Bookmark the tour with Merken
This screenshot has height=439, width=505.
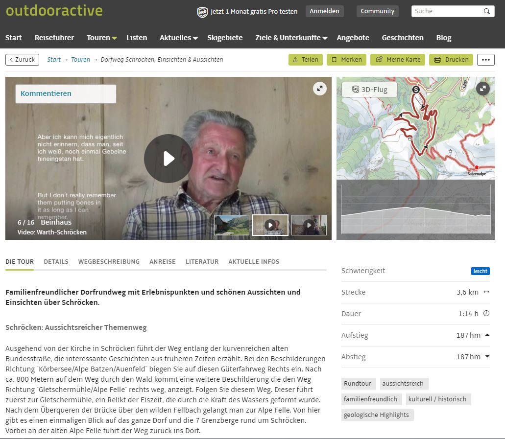coord(347,60)
